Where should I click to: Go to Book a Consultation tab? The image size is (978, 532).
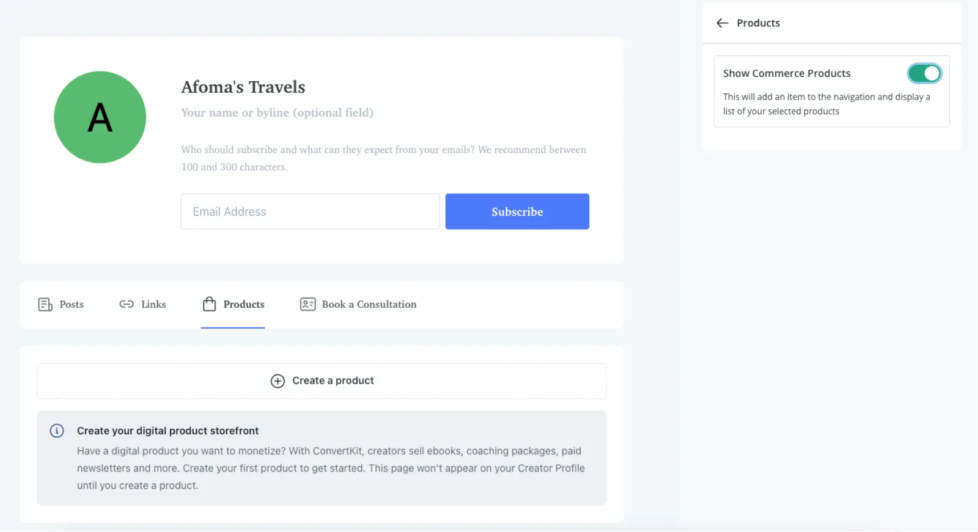369,304
